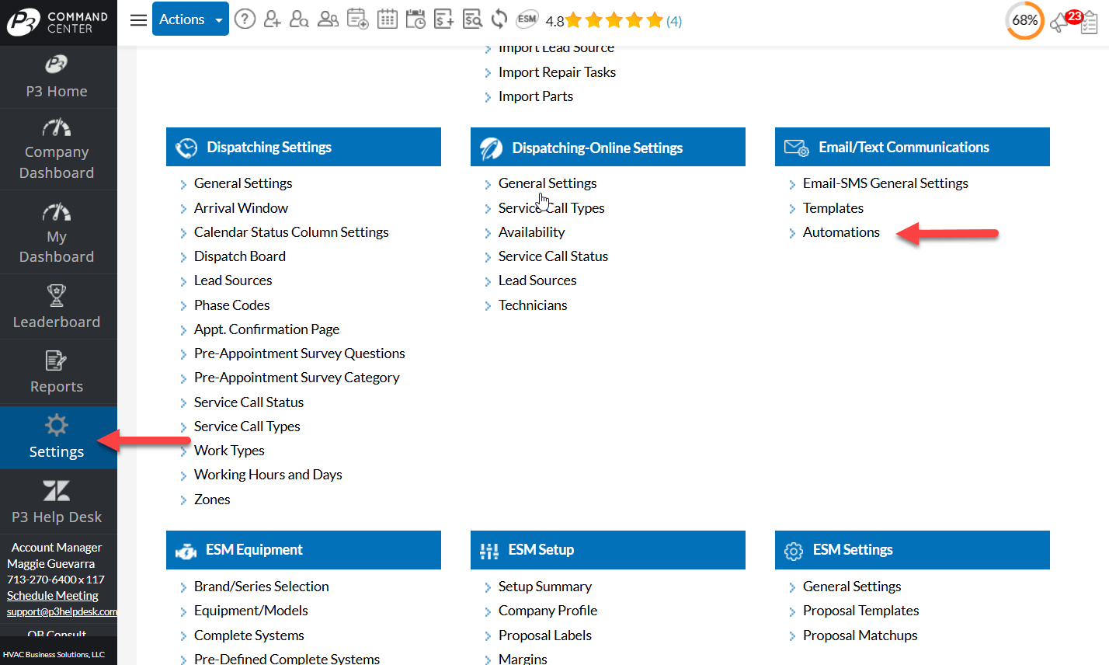Click the ESM logo icon
This screenshot has width=1109, height=665.
[x=527, y=19]
